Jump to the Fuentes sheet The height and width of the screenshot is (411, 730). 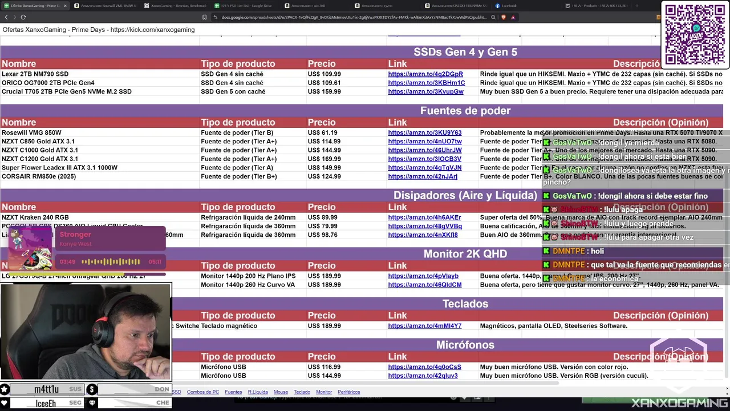point(233,392)
